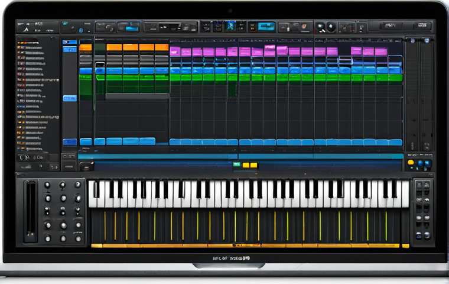This screenshot has width=449, height=284.
Task: Click the curved loop arrow icon in the toolbar
Action: 109,28
